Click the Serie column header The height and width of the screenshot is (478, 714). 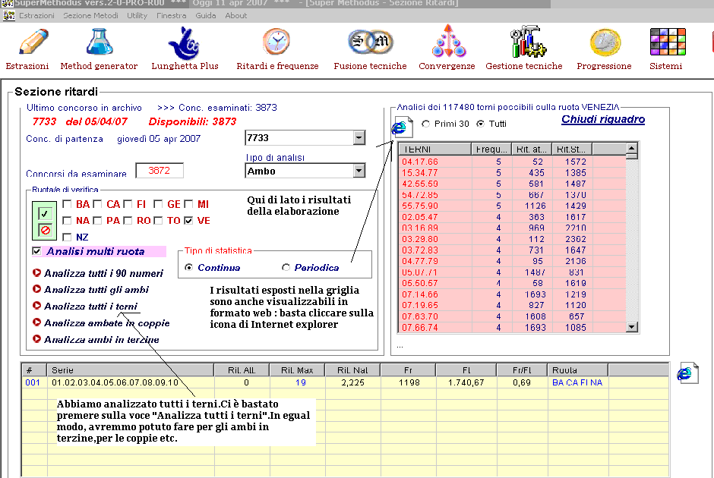131,370
